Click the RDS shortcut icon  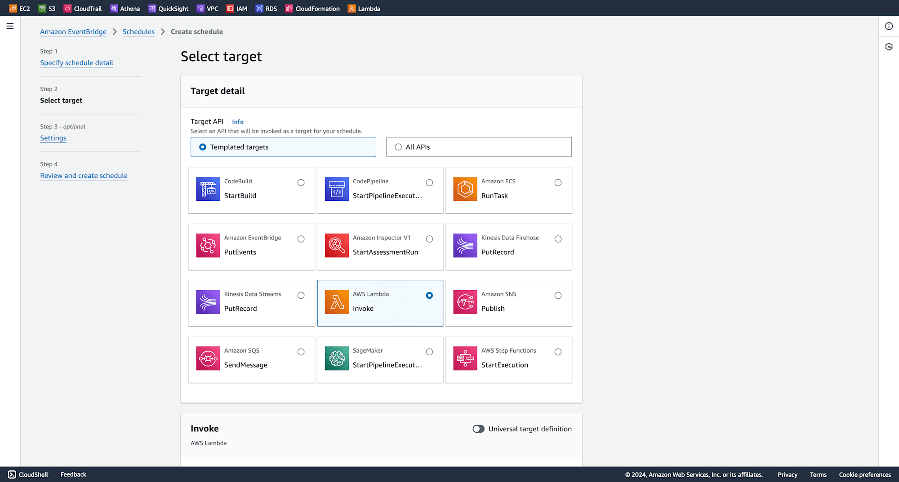[x=259, y=9]
